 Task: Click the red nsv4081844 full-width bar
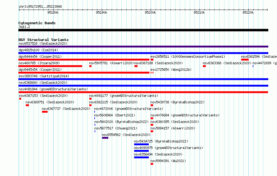(x=143, y=92)
